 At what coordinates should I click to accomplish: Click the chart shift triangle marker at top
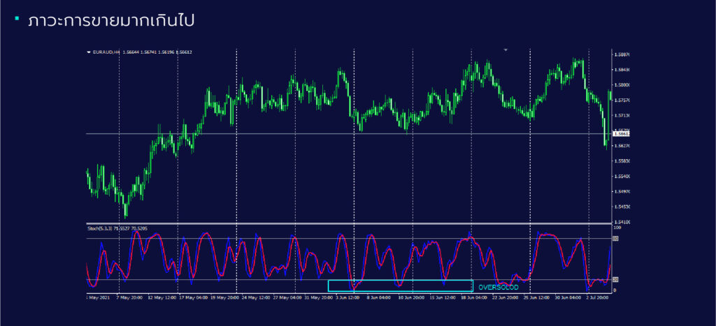[x=506, y=50]
